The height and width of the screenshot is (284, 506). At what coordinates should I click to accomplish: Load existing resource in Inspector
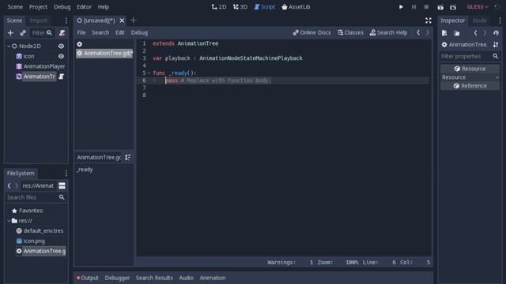pos(457,33)
